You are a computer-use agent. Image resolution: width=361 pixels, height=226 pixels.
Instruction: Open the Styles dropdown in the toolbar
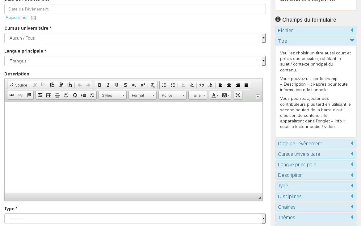(112, 95)
